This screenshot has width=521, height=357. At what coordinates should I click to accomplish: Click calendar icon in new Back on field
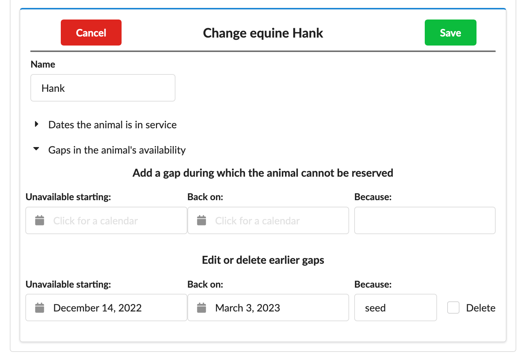tap(202, 220)
